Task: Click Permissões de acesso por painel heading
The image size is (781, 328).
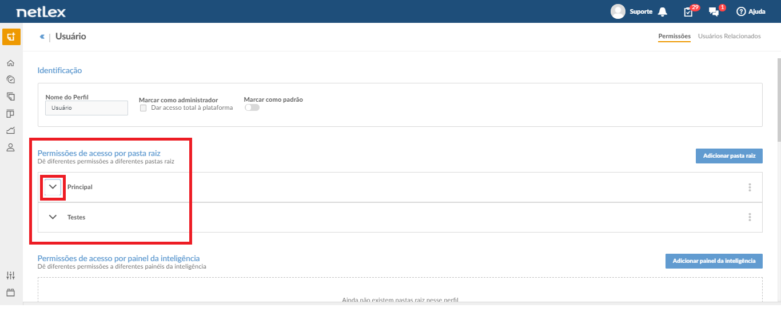Action: pos(118,258)
